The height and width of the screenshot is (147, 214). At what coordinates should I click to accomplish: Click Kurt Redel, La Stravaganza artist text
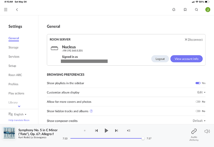tap(32, 137)
